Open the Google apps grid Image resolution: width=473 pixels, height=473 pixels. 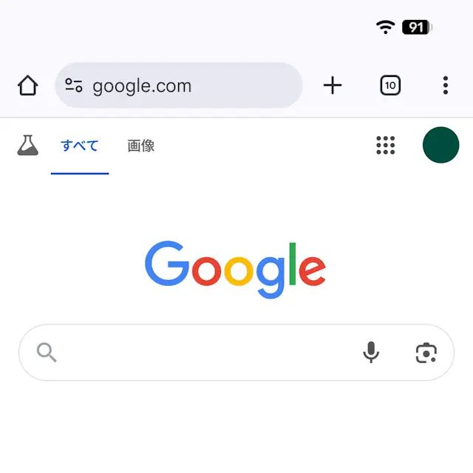[386, 145]
